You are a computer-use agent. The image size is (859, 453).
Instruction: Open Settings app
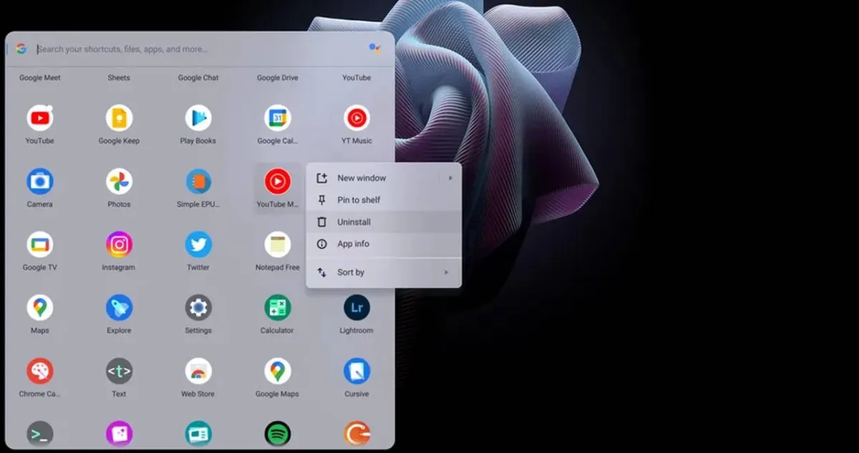pyautogui.click(x=198, y=308)
